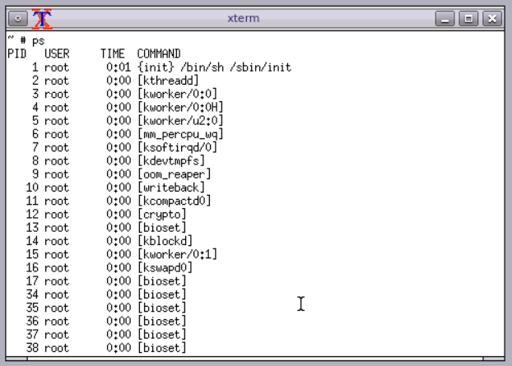Click the PID column header
This screenshot has width=512, height=366.
click(16, 53)
